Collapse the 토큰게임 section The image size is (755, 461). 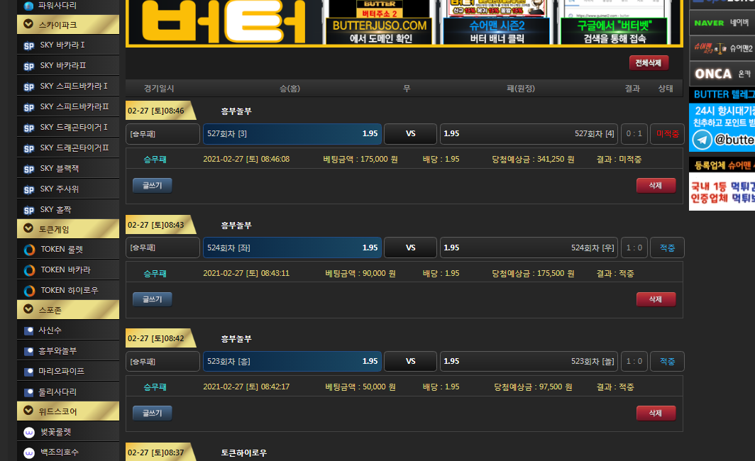click(68, 229)
